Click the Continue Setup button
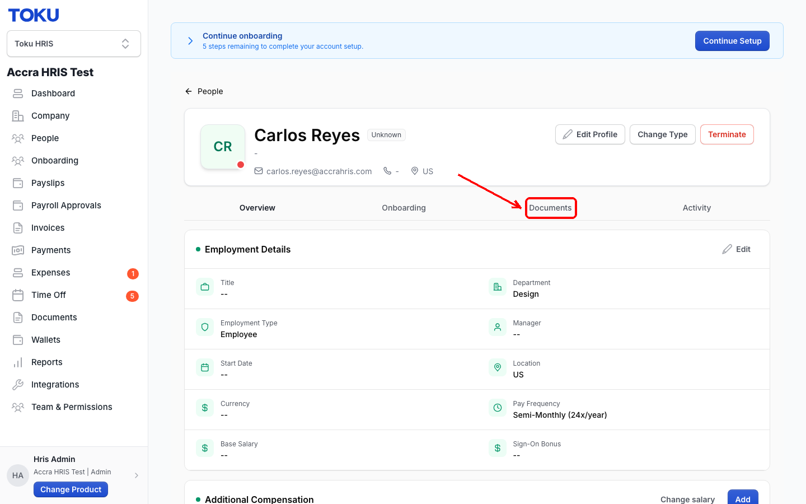 [x=732, y=41]
